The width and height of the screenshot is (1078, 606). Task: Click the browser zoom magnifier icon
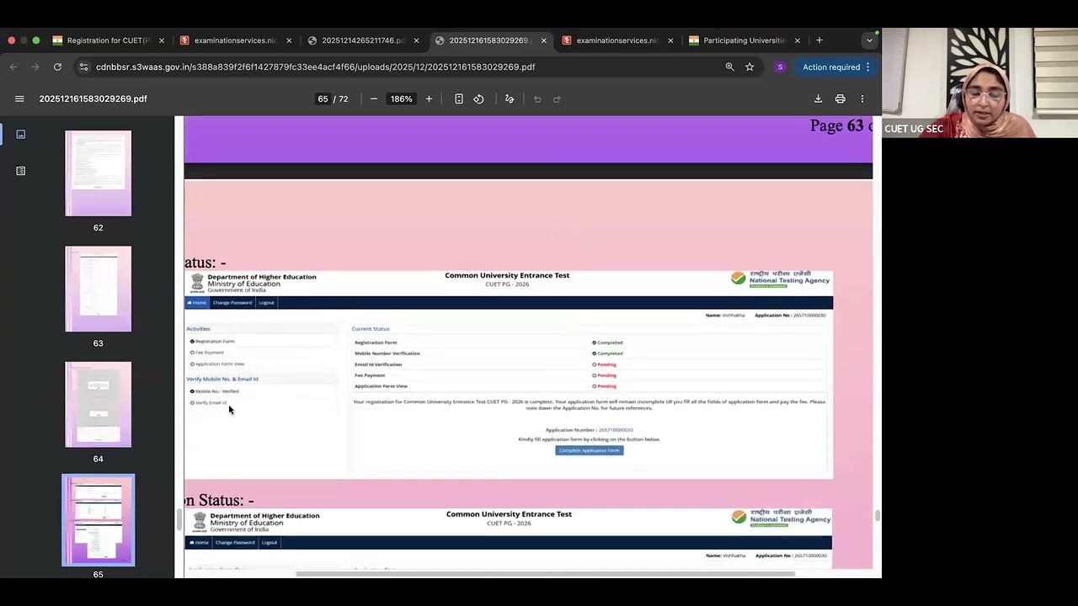pyautogui.click(x=729, y=66)
